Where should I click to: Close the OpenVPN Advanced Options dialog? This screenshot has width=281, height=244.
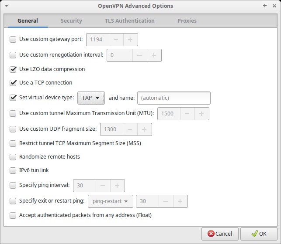(x=274, y=6)
